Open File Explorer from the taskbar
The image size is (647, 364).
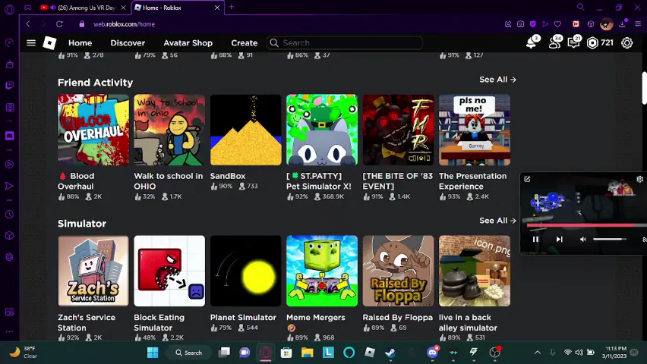[x=307, y=353]
